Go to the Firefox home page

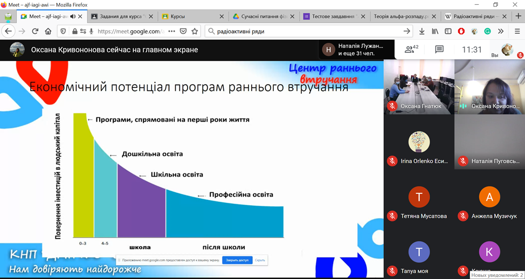[x=48, y=31]
